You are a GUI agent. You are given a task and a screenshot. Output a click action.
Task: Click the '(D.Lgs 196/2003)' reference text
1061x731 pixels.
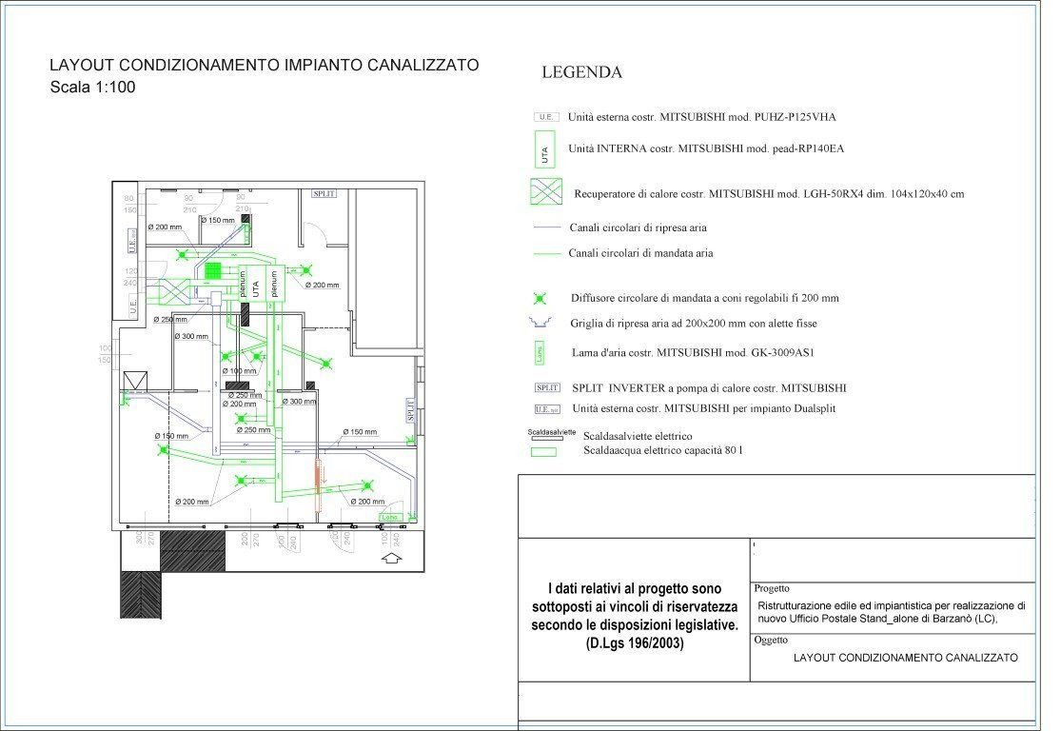coord(635,643)
